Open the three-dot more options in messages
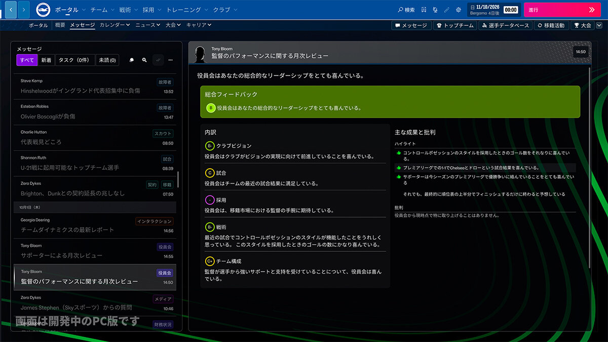This screenshot has height=342, width=608. (x=171, y=60)
